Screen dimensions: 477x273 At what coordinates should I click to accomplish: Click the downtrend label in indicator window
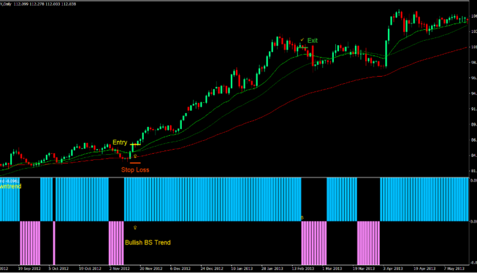(x=9, y=187)
